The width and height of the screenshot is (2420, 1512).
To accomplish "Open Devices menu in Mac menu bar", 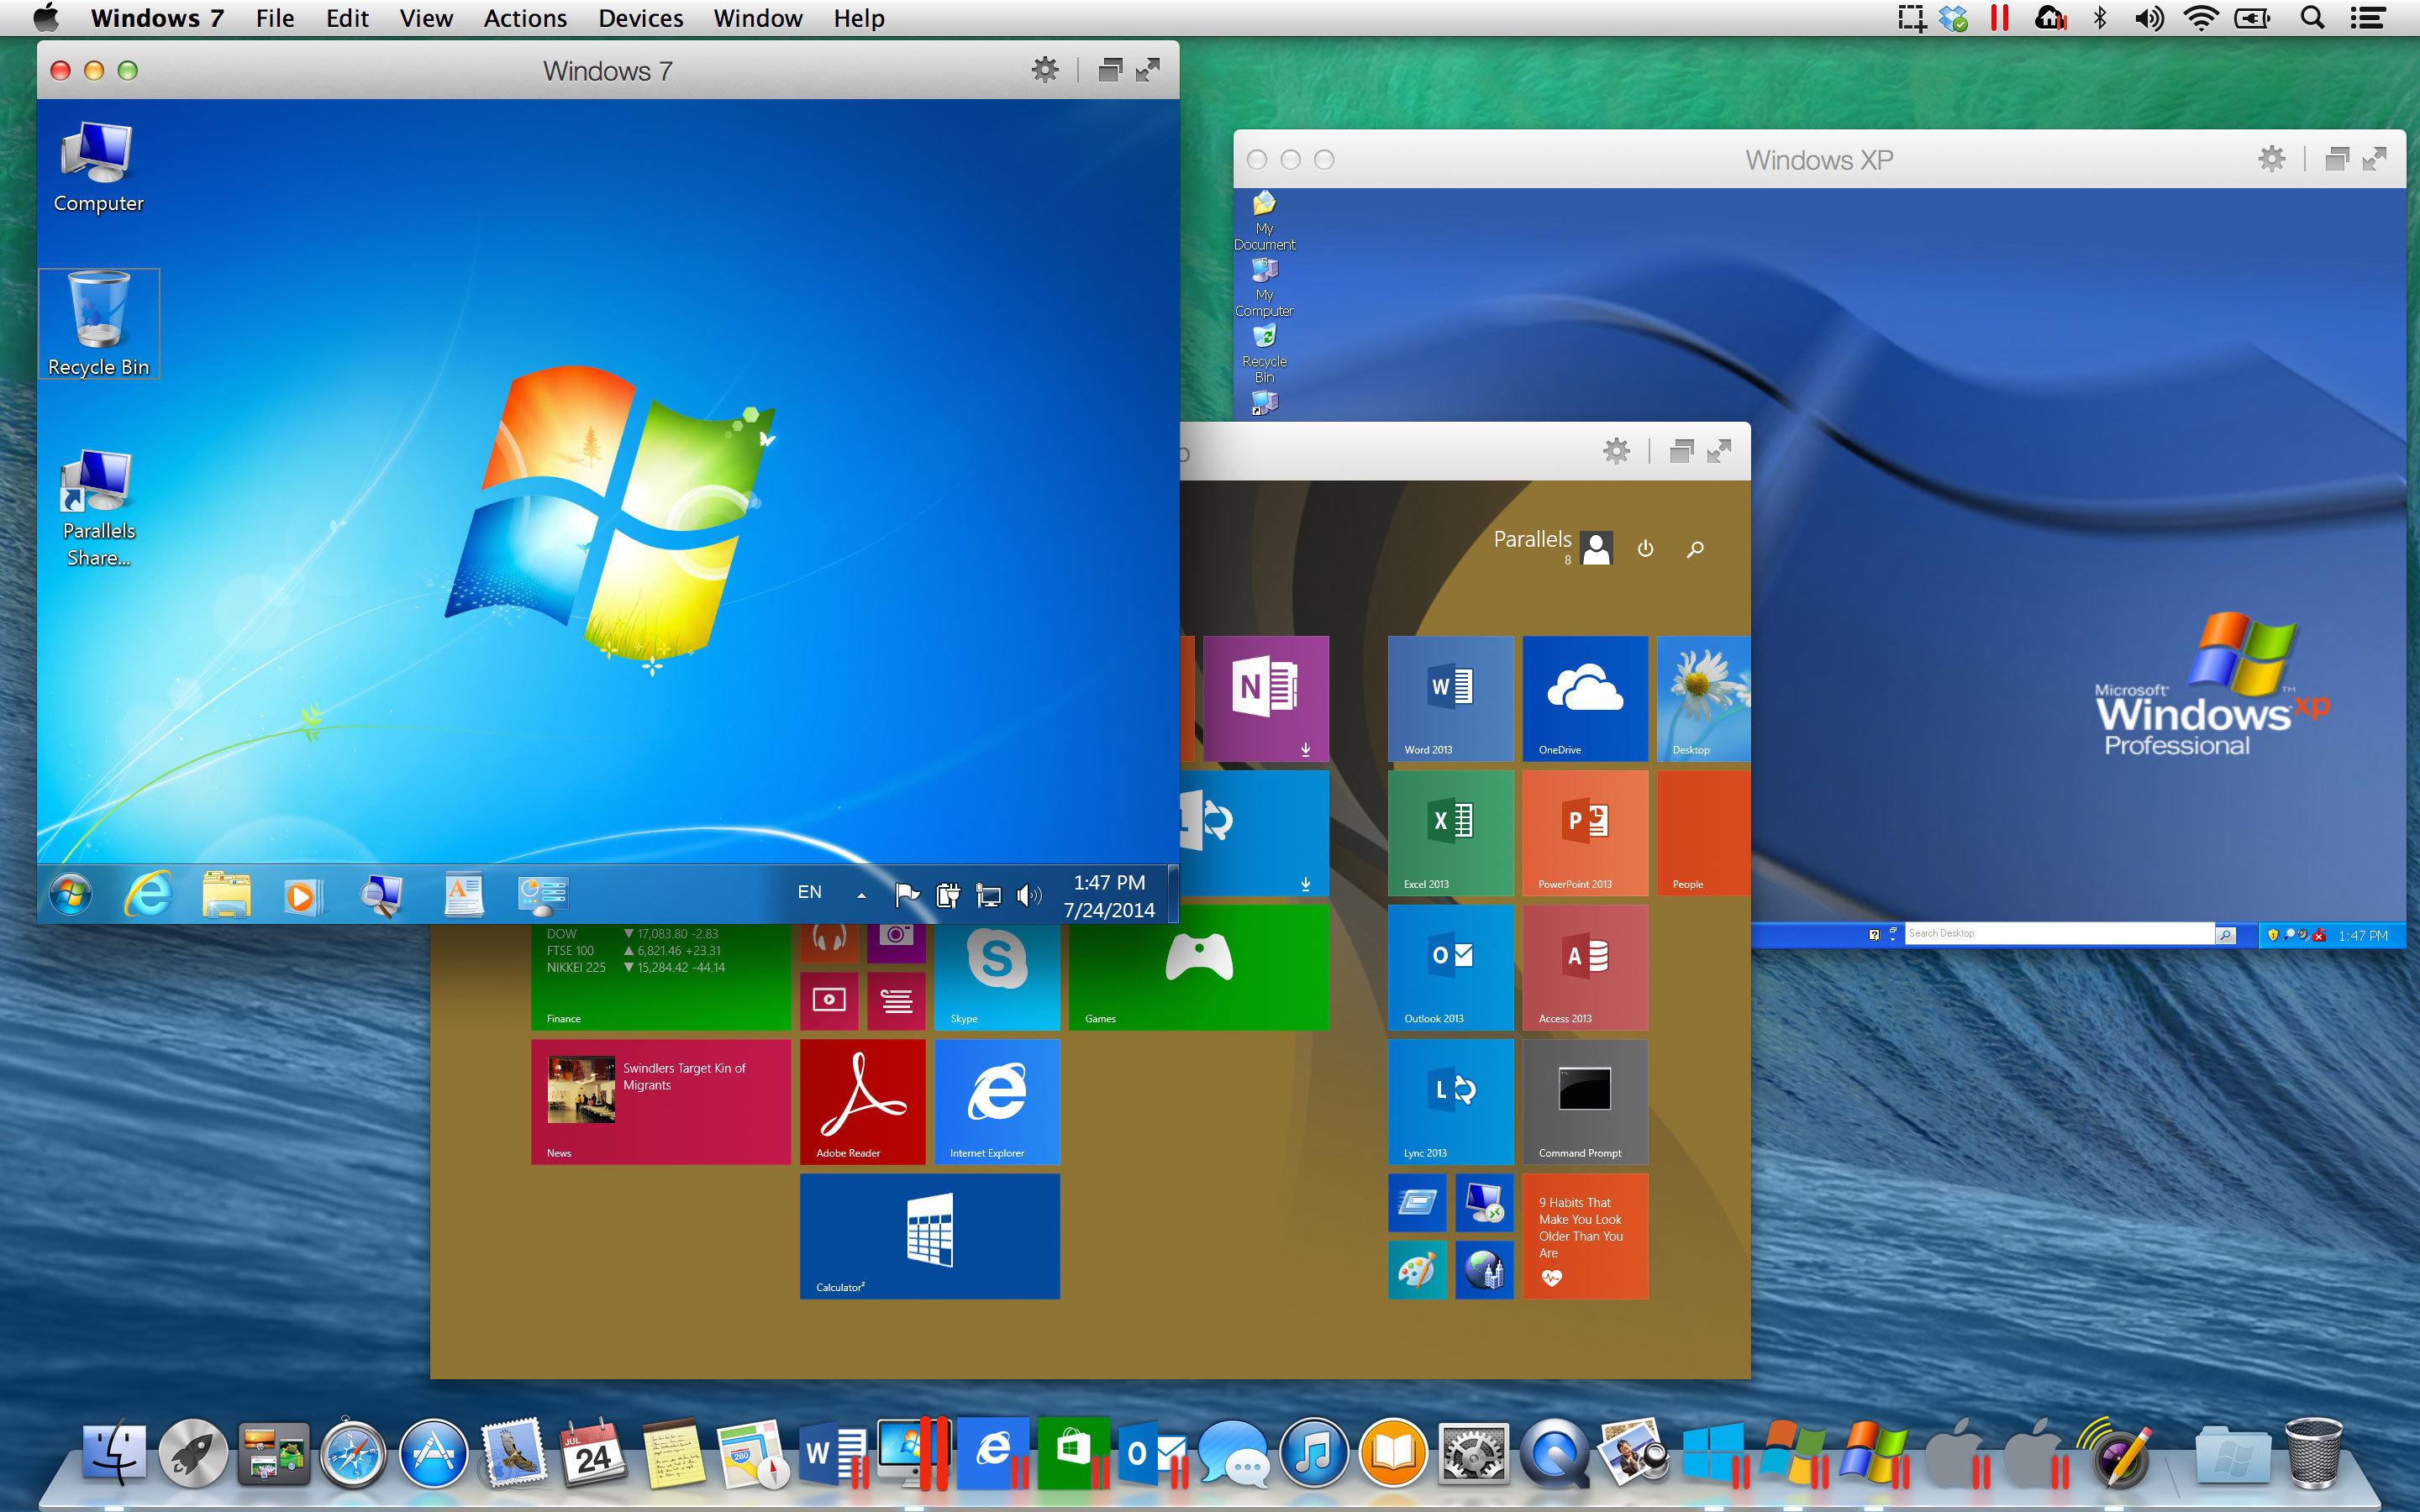I will click(x=639, y=19).
